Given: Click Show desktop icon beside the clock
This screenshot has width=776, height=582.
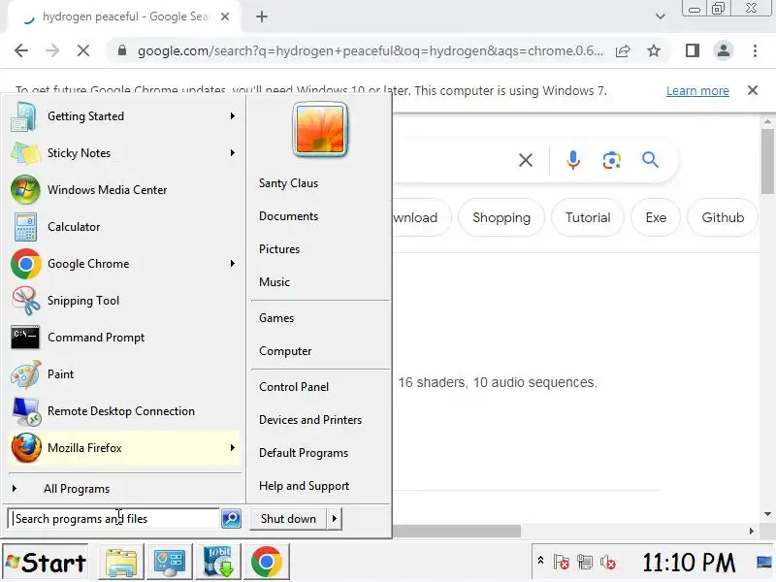Looking at the screenshot, I should pos(765,563).
